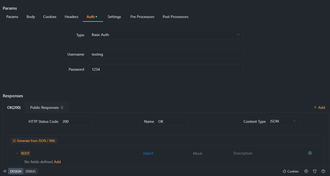Open the Basic Auth type dropdown
Screen dimensions: 330x176
[166, 35]
